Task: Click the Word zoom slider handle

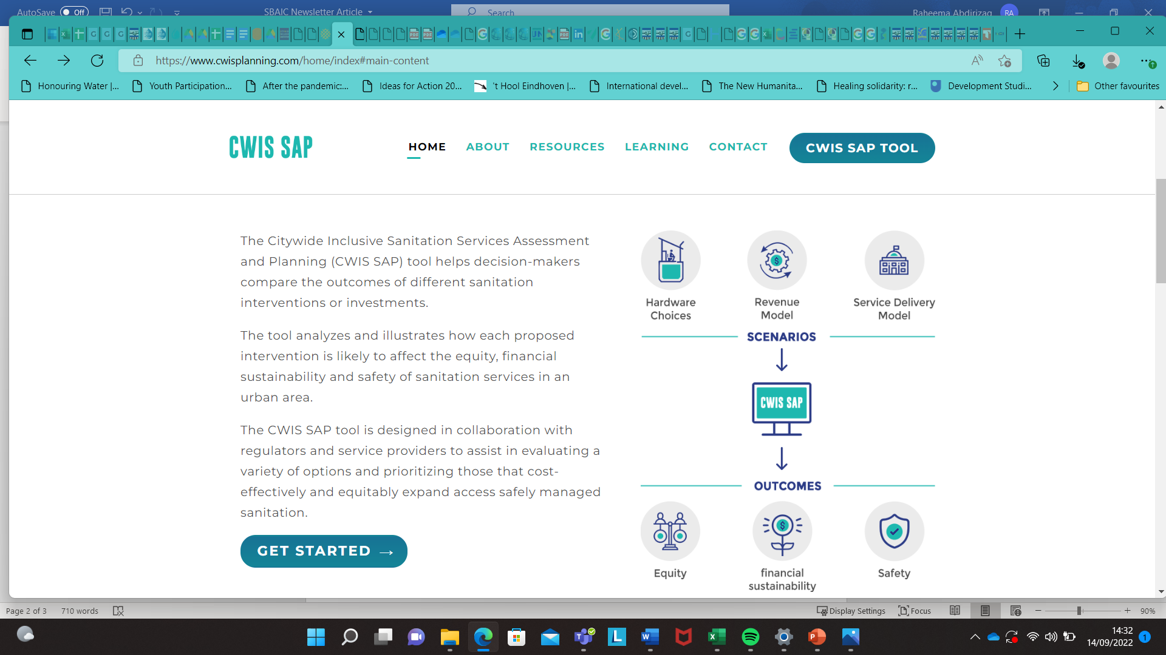Action: pyautogui.click(x=1079, y=611)
